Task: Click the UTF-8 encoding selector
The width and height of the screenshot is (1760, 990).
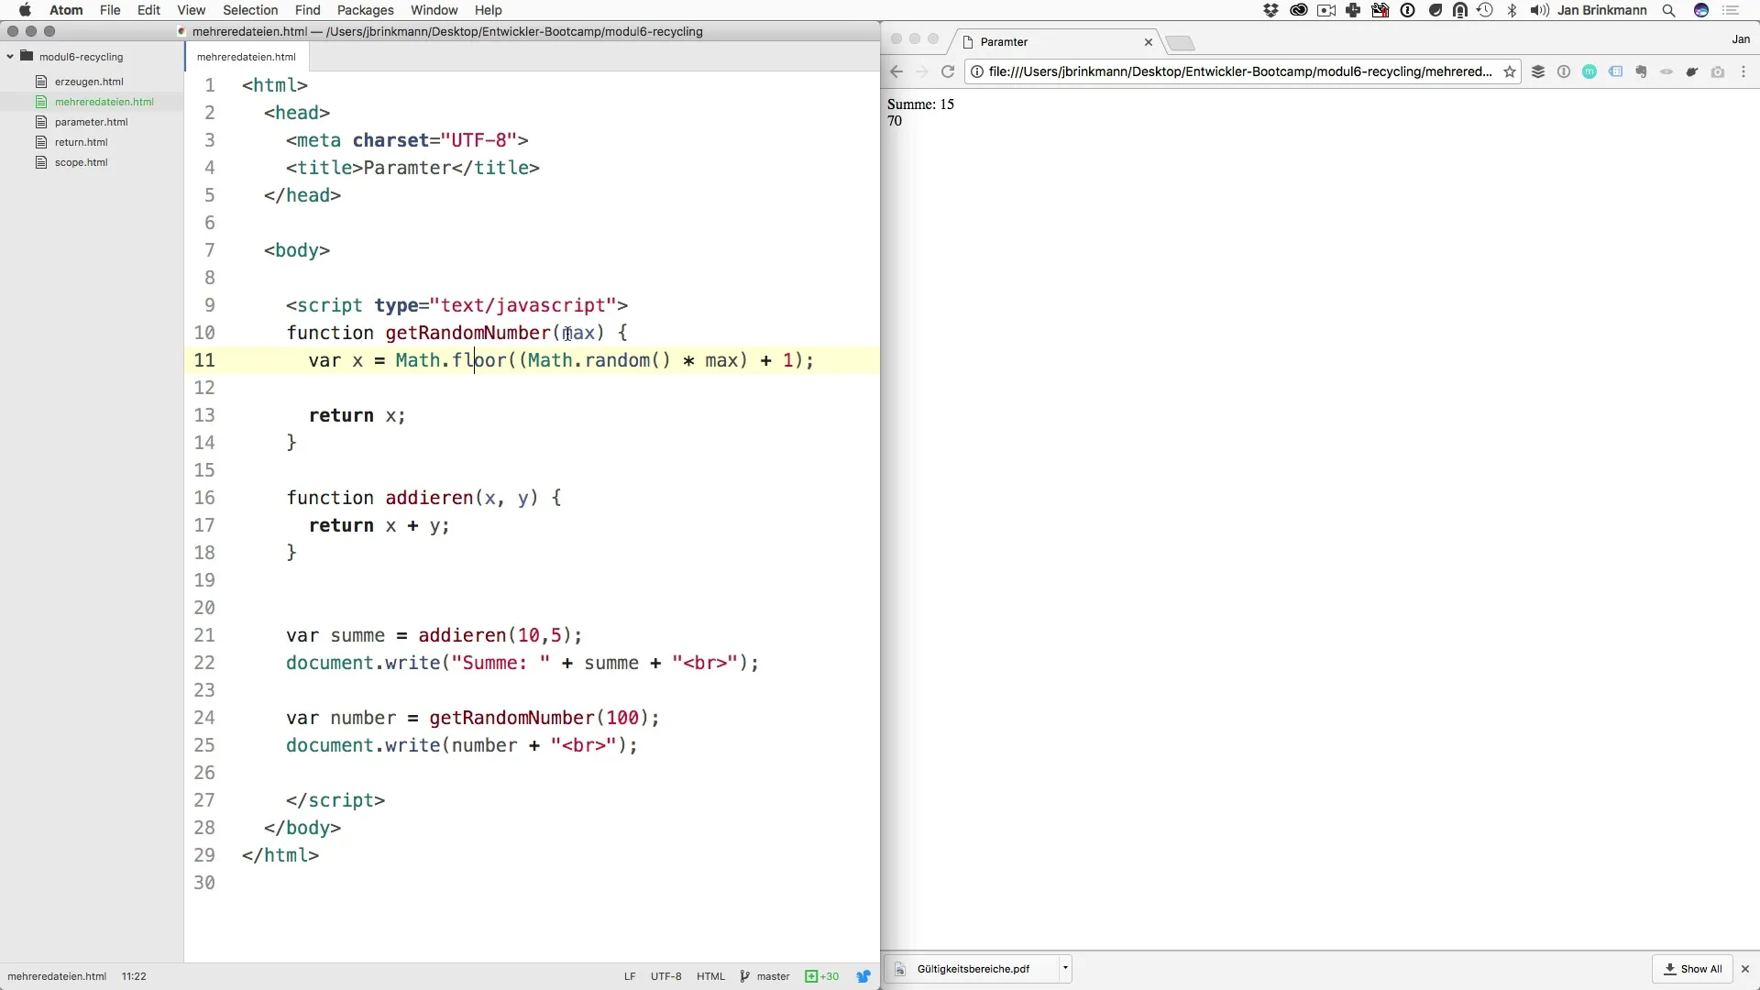Action: click(x=666, y=976)
